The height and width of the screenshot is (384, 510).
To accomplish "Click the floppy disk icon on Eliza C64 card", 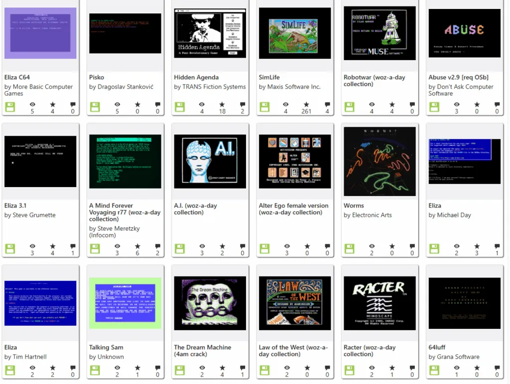I will point(10,107).
